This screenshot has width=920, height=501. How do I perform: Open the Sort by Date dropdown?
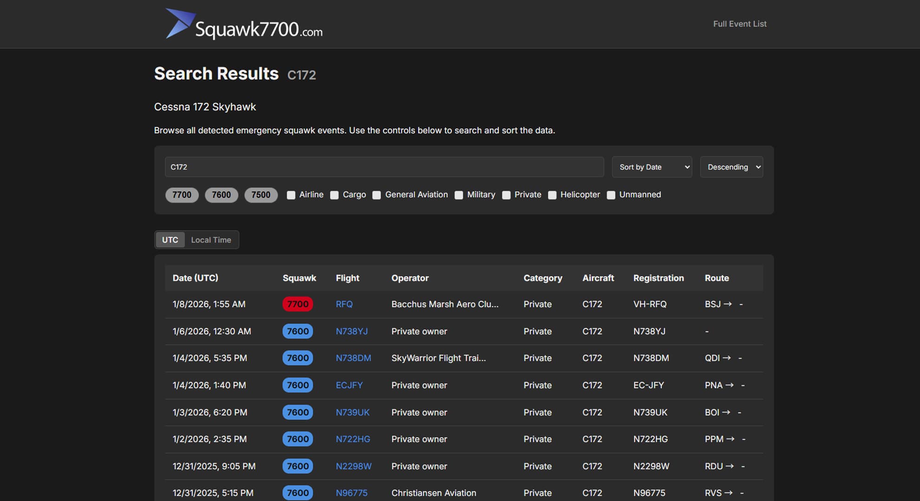(652, 167)
